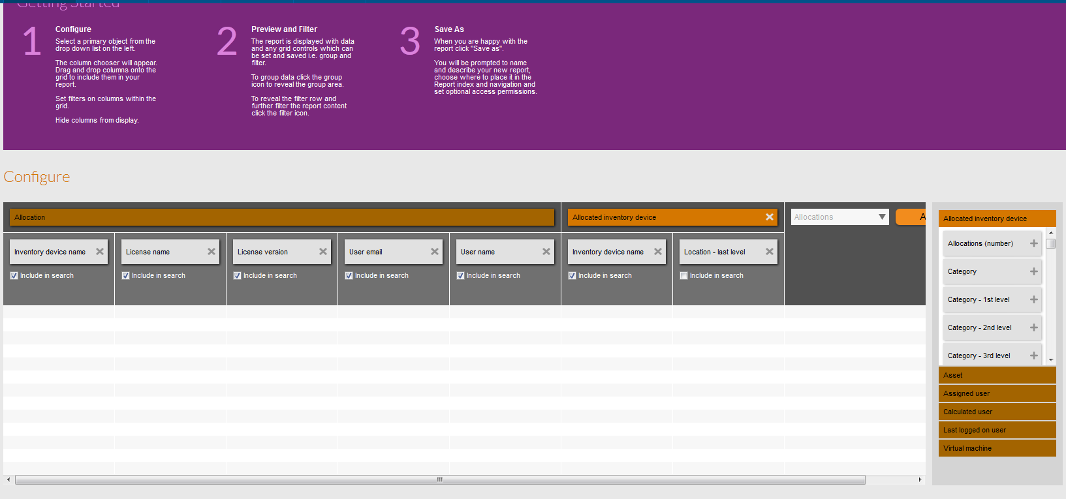Viewport: 1066px width, 499px height.
Task: Enable Include in search for Location - last level
Action: [684, 276]
